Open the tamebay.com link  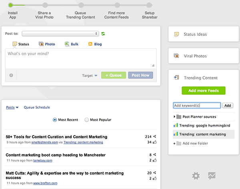coord(43,161)
